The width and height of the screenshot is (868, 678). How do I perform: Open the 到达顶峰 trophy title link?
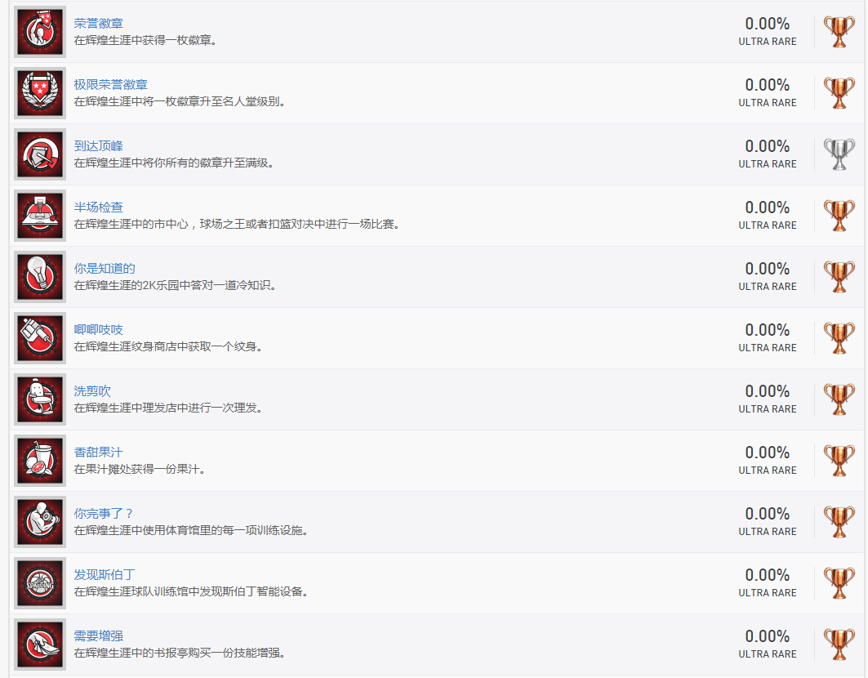click(x=99, y=146)
